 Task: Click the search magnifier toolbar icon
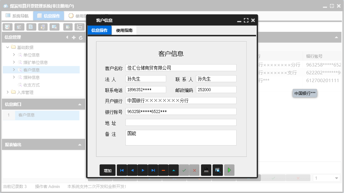7,27
